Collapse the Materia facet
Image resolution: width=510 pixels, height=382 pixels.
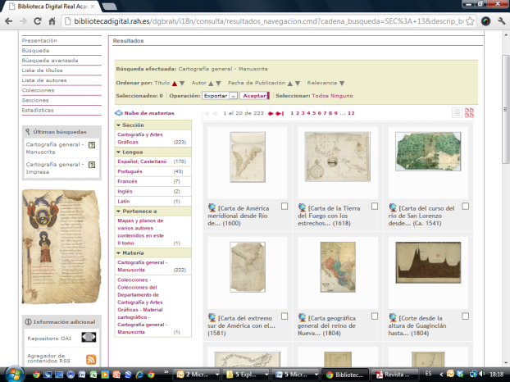pyautogui.click(x=118, y=253)
